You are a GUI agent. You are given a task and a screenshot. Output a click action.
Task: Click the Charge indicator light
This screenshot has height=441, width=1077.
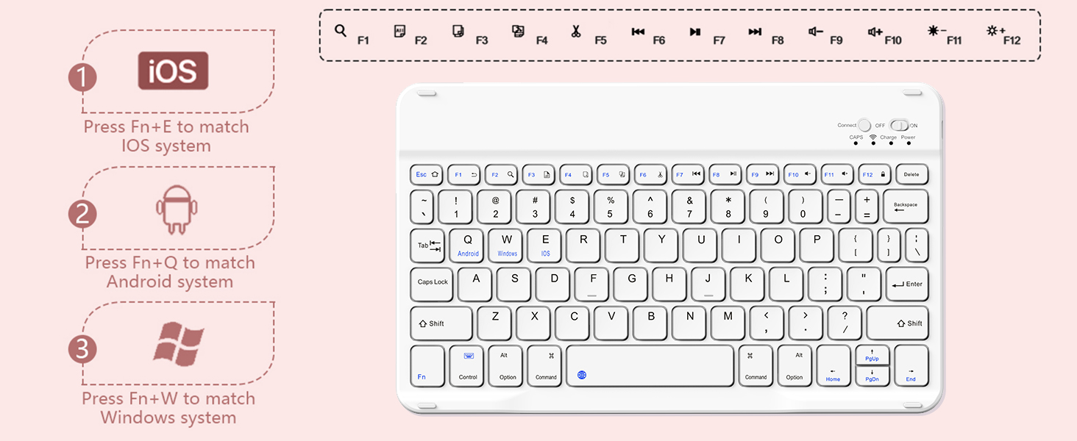pyautogui.click(x=891, y=143)
